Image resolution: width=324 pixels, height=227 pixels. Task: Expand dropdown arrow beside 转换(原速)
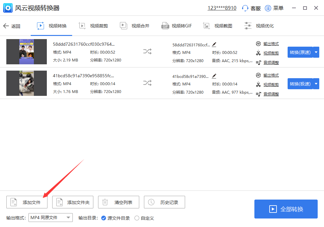[x=316, y=52]
